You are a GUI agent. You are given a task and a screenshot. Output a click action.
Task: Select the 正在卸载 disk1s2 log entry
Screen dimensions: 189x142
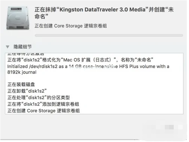click(x=27, y=91)
